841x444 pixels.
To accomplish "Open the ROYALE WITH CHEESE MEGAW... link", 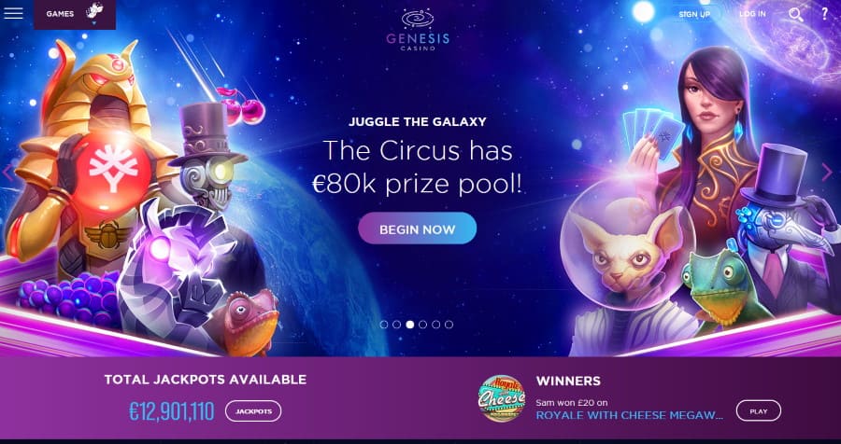I will pyautogui.click(x=630, y=415).
